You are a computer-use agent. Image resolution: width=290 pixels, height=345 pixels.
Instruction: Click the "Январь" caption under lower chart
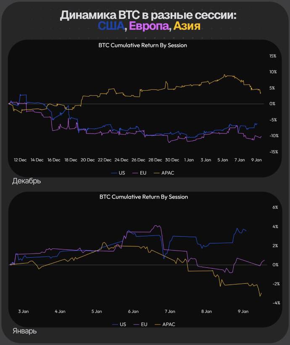click(24, 331)
